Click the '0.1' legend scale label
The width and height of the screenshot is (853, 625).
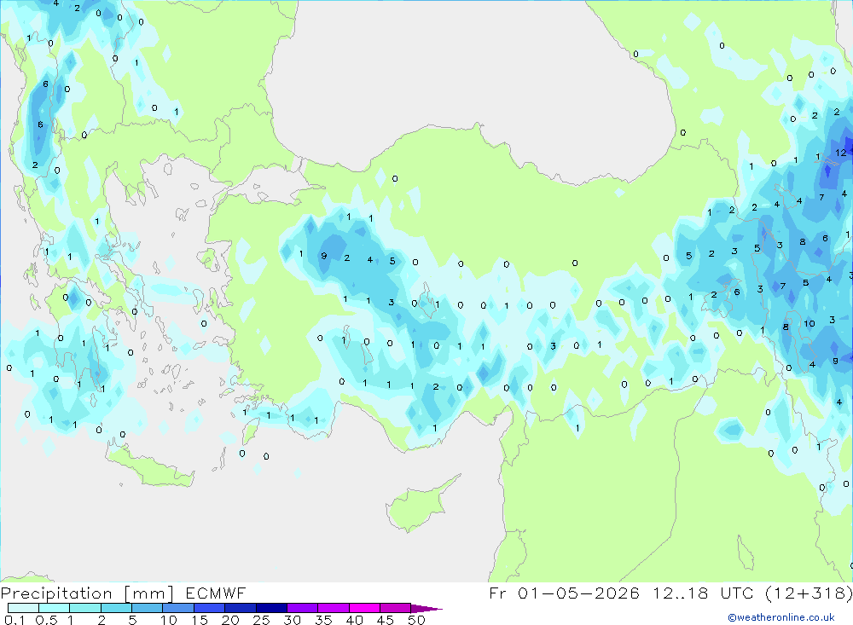coord(15,620)
